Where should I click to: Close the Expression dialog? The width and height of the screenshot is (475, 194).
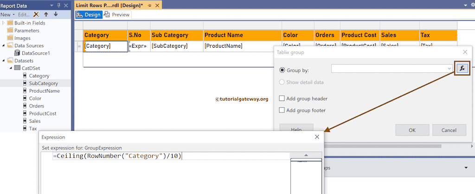(x=317, y=137)
